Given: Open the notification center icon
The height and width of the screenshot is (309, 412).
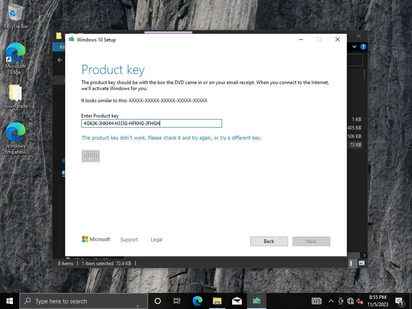Looking at the screenshot, I should 399,301.
